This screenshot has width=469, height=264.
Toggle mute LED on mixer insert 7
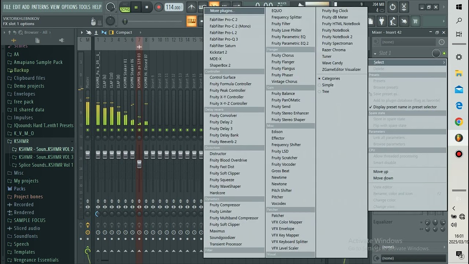pos(139,130)
